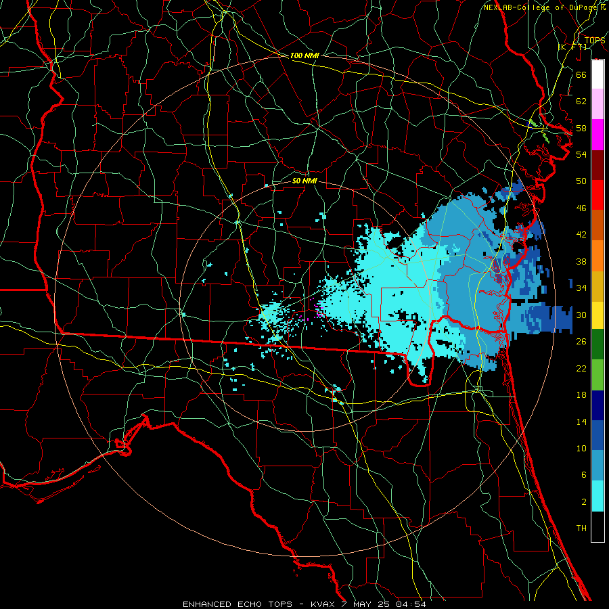Click the "NEXLAB-College of DuPage" credit text
Viewport: 609px width, 609px height.
click(x=541, y=7)
